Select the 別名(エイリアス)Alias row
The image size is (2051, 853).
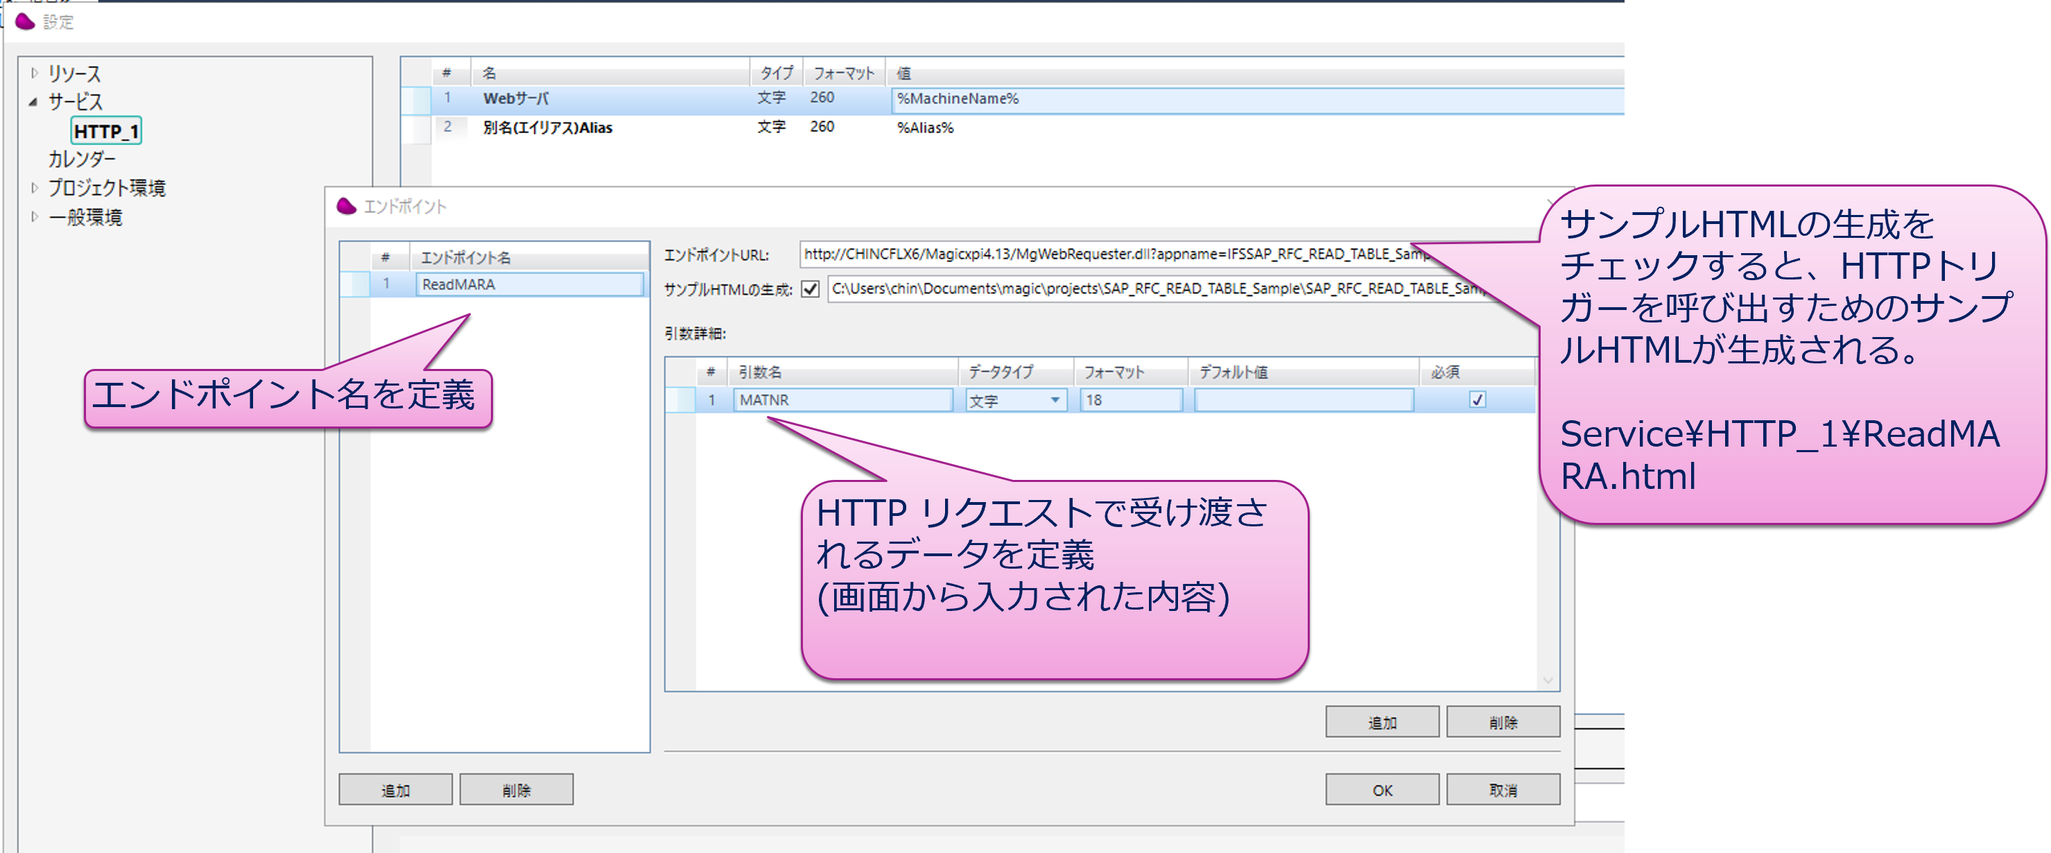point(548,128)
